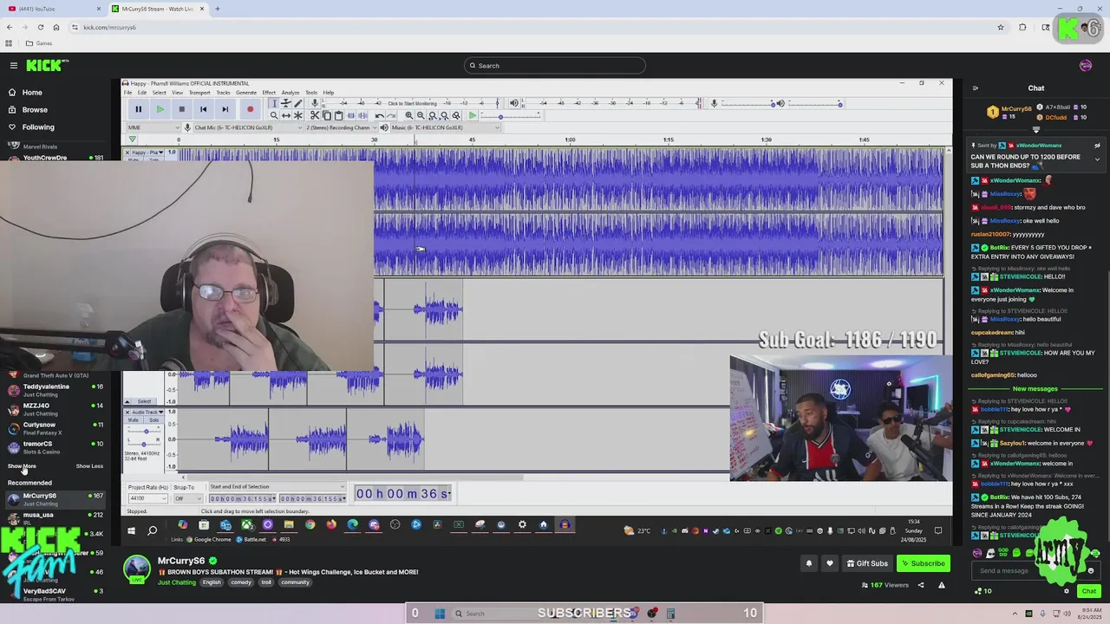Skip to start in Audacity transport
1110x624 pixels.
click(x=203, y=109)
